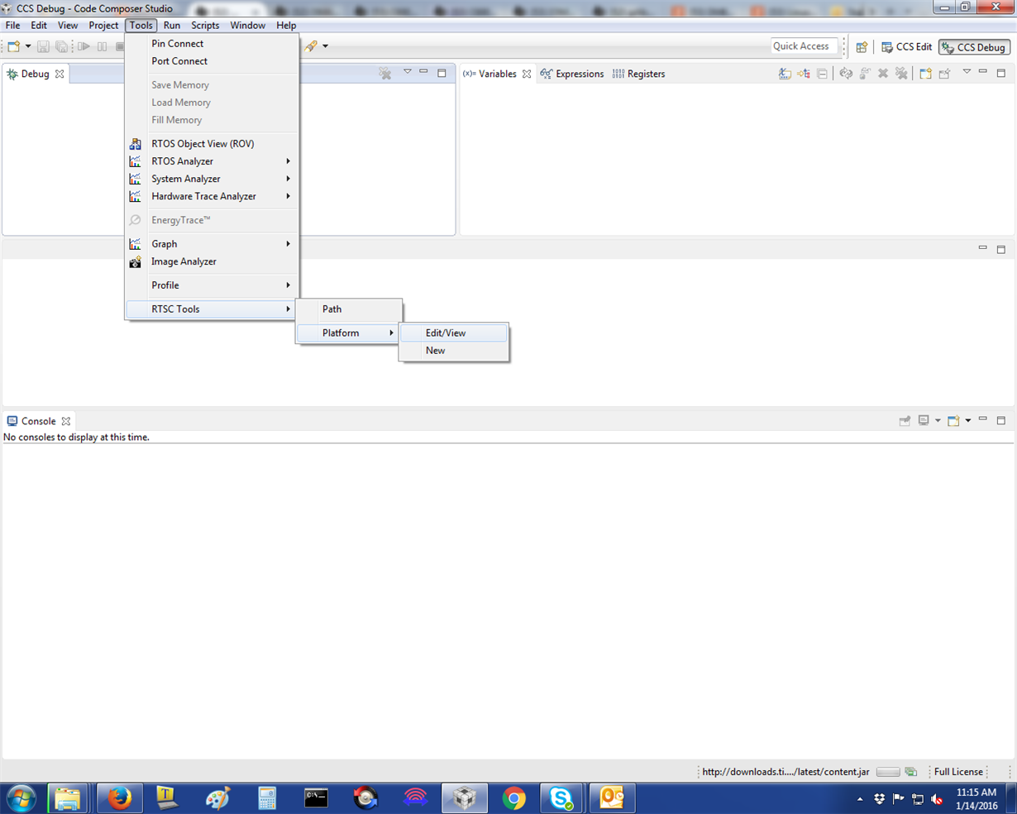The width and height of the screenshot is (1017, 814).
Task: Minimize the middle editor area
Action: click(x=982, y=248)
